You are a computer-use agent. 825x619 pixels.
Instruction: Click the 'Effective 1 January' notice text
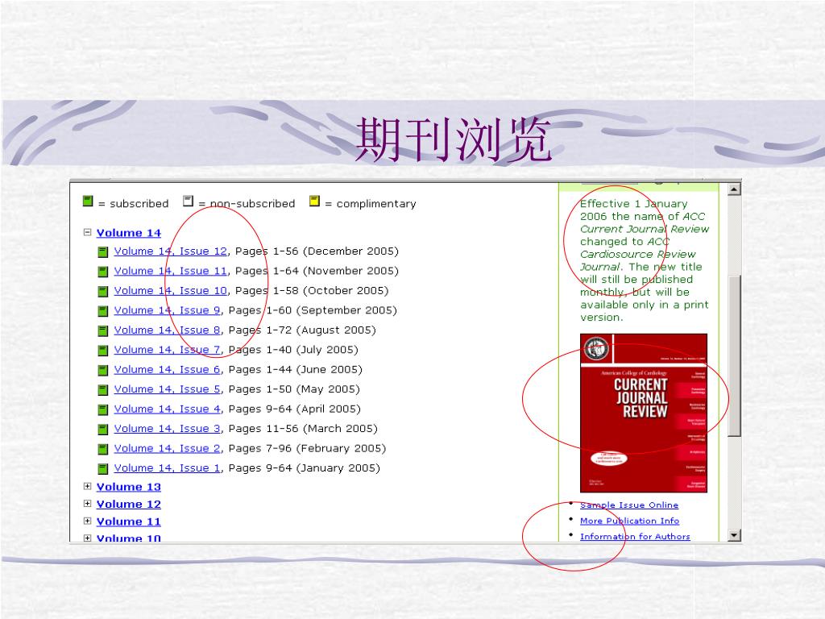tap(644, 260)
